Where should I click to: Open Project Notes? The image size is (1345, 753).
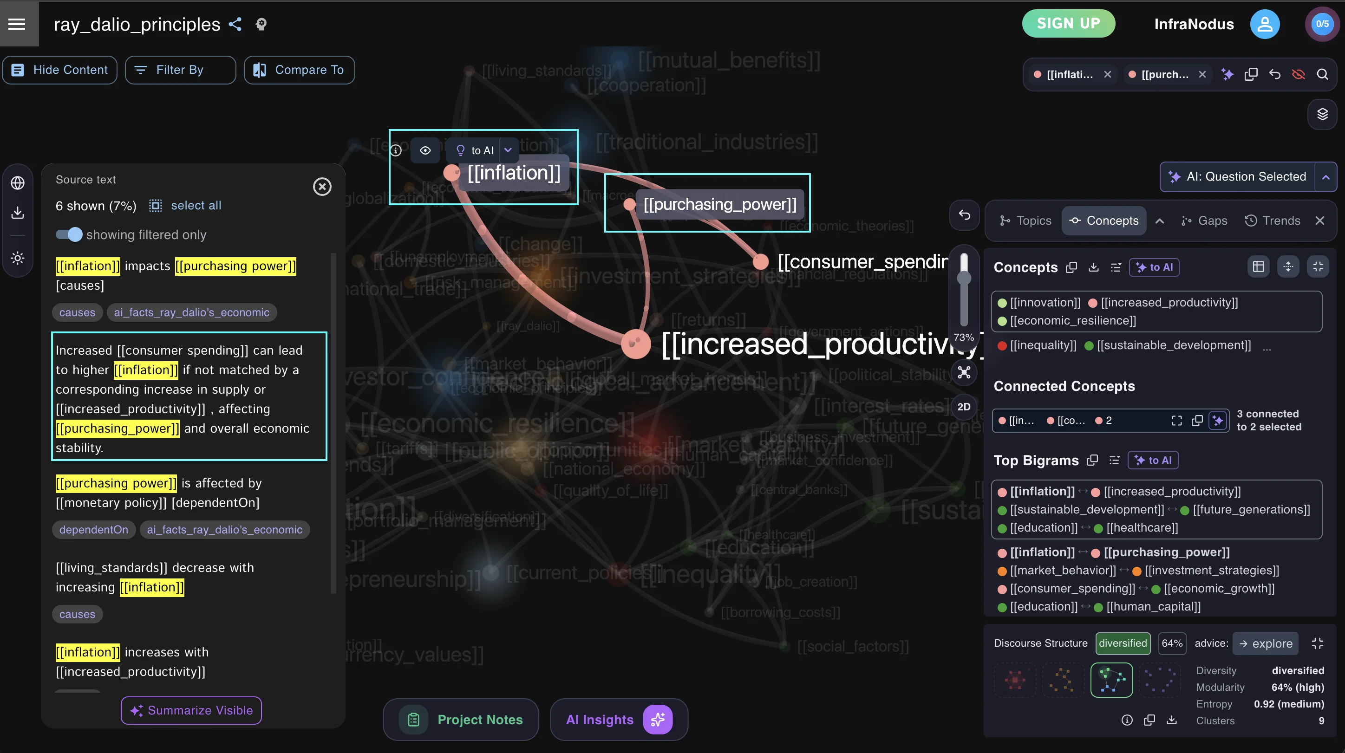[x=461, y=720]
